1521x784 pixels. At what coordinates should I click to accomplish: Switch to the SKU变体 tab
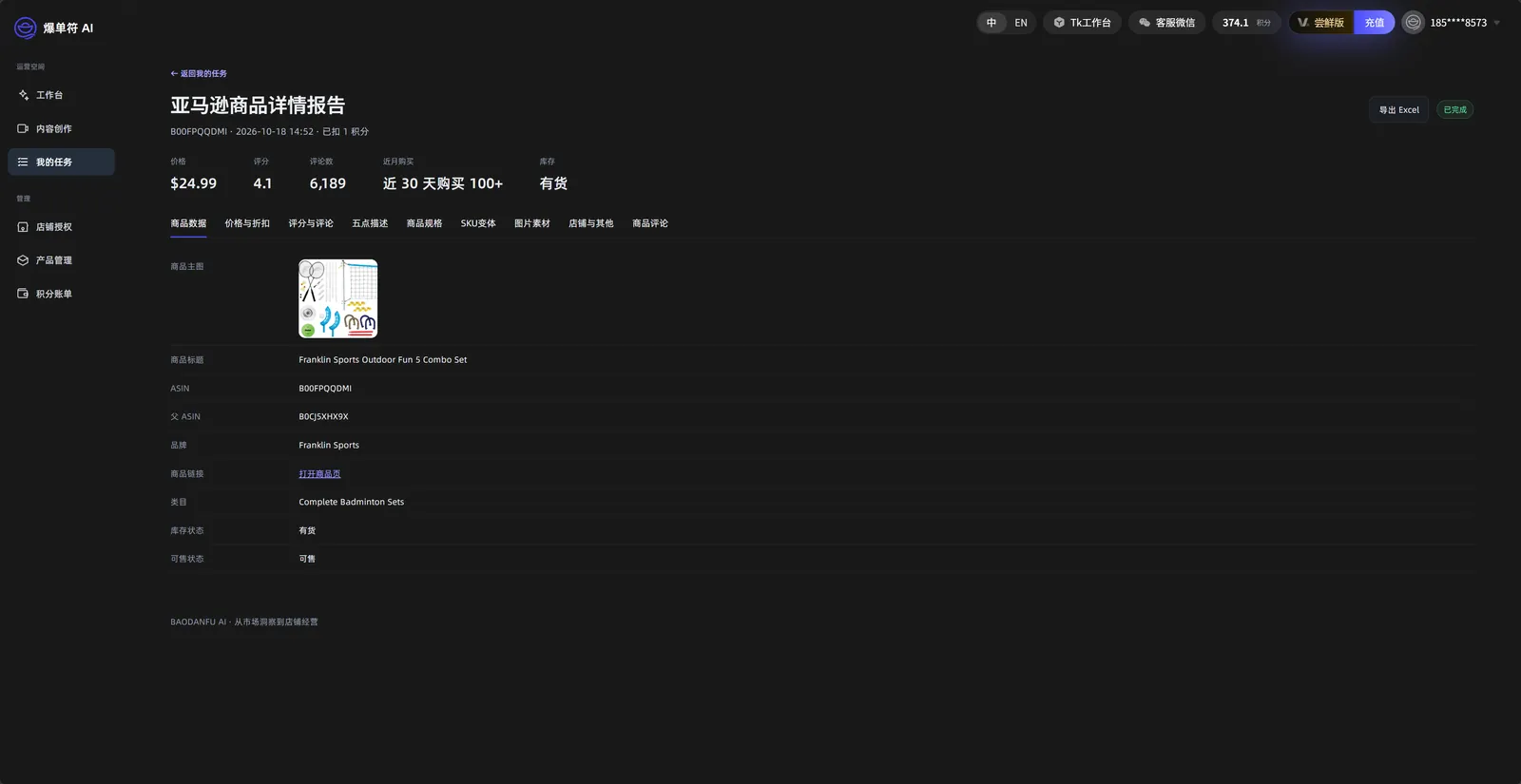coord(478,223)
